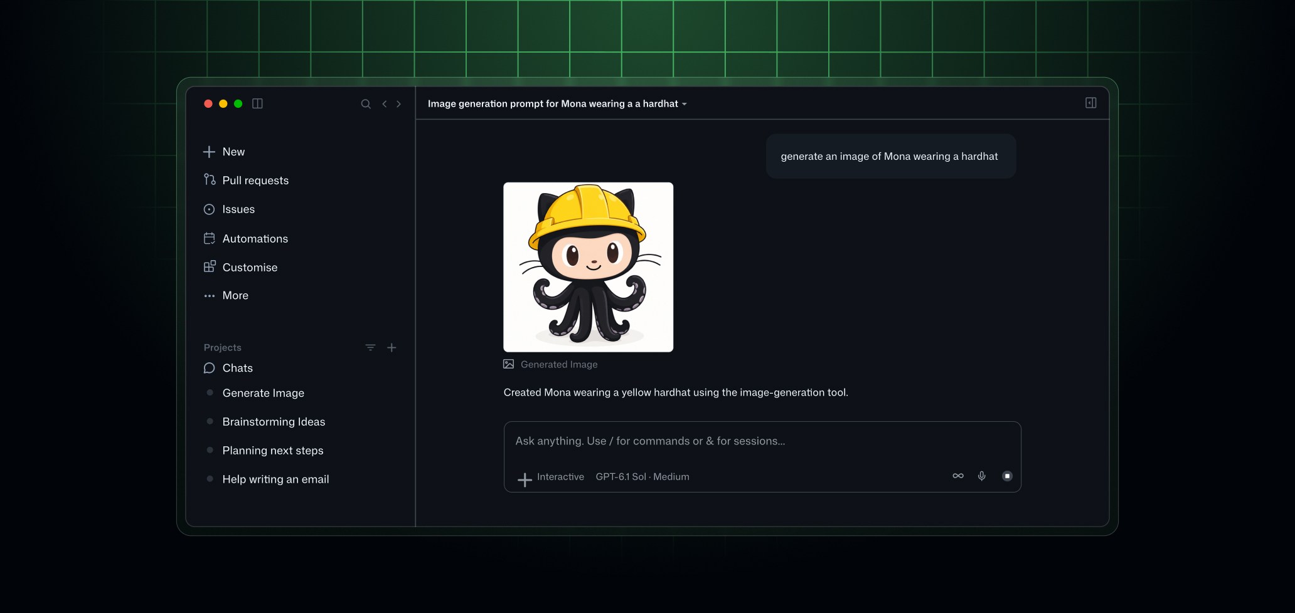Open the generated Mona hardhat image
Image resolution: width=1295 pixels, height=613 pixels.
(x=589, y=267)
